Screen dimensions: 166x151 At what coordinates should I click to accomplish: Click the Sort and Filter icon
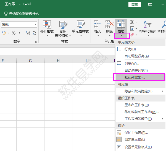point(147,24)
